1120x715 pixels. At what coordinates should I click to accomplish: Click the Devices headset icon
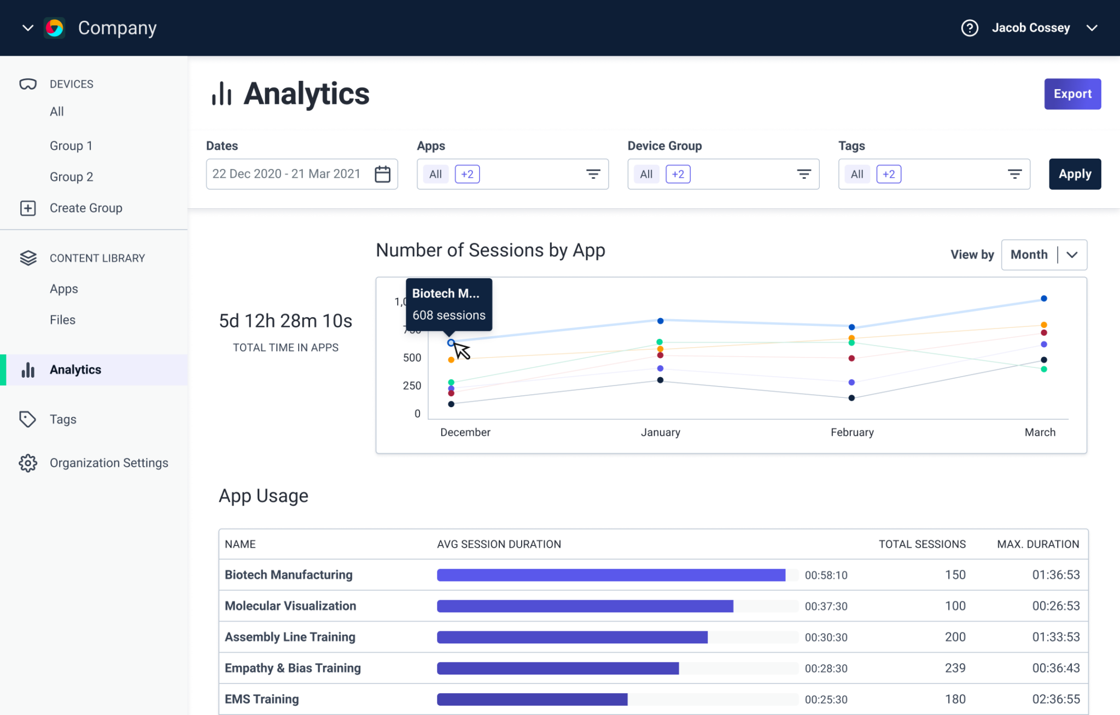[x=28, y=84]
